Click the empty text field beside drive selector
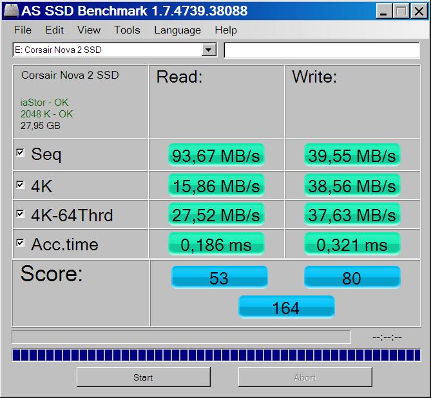The width and height of the screenshot is (431, 398). (321, 50)
